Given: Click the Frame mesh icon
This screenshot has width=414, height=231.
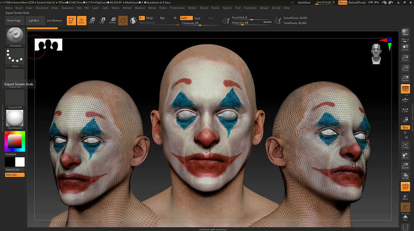Looking at the screenshot, I should point(405,145).
